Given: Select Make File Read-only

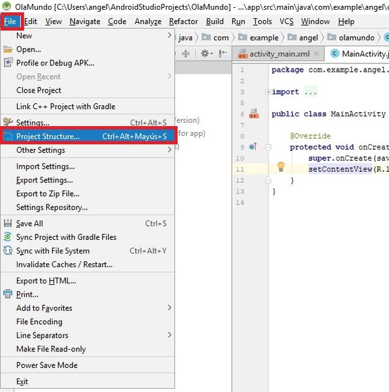Looking at the screenshot, I should (x=88, y=349).
